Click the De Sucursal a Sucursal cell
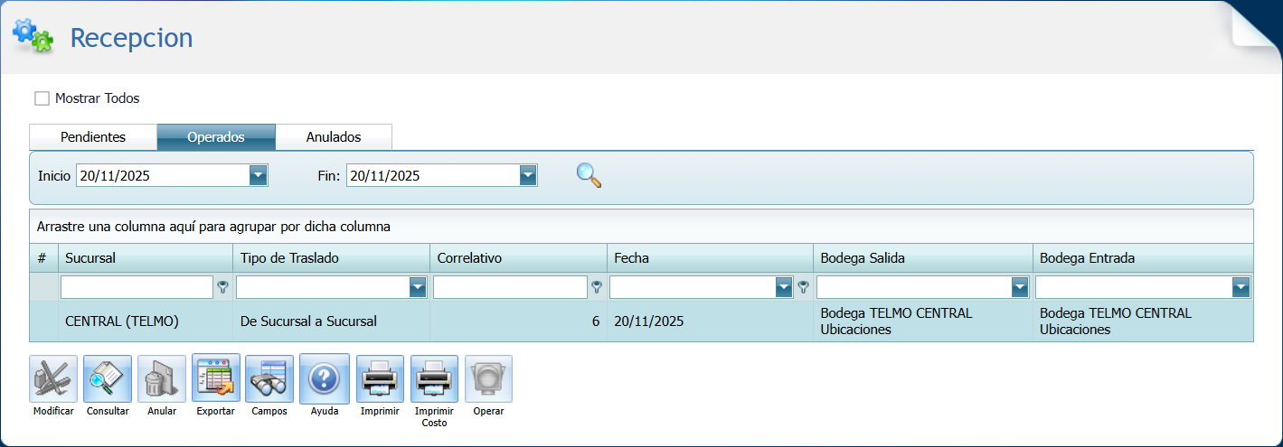The image size is (1283, 447). [x=332, y=321]
